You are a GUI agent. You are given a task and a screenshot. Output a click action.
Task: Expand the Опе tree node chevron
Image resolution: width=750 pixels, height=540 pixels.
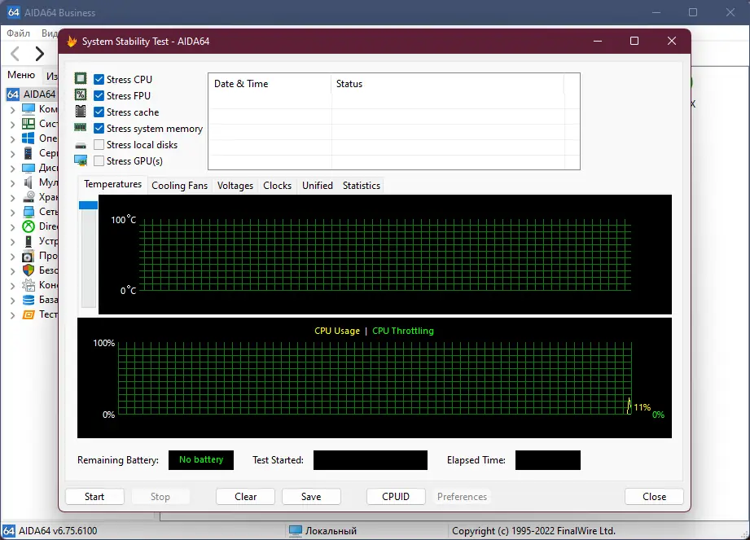(x=12, y=139)
